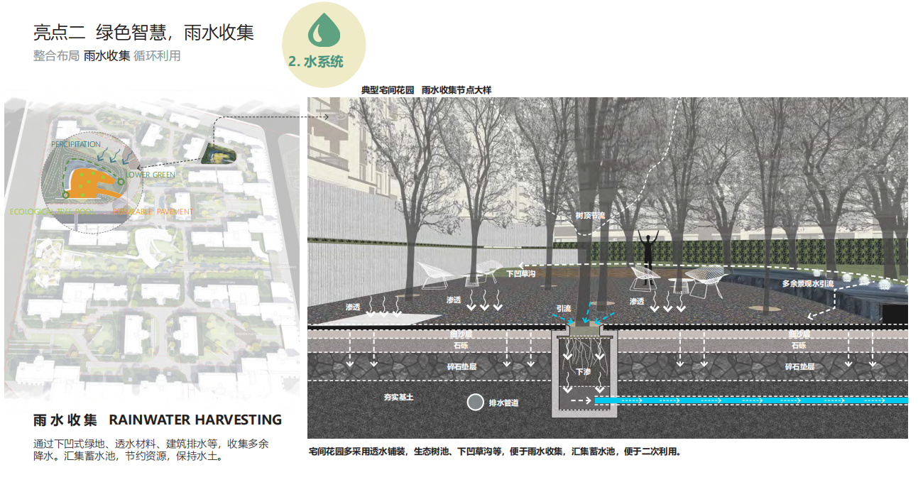The height and width of the screenshot is (487, 918).
Task: Click the dark 雨水收集 in the subtitle line
Action: (x=106, y=56)
